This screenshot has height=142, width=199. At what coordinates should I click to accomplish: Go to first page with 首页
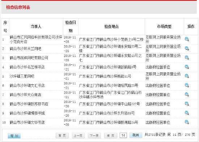coord(62,135)
